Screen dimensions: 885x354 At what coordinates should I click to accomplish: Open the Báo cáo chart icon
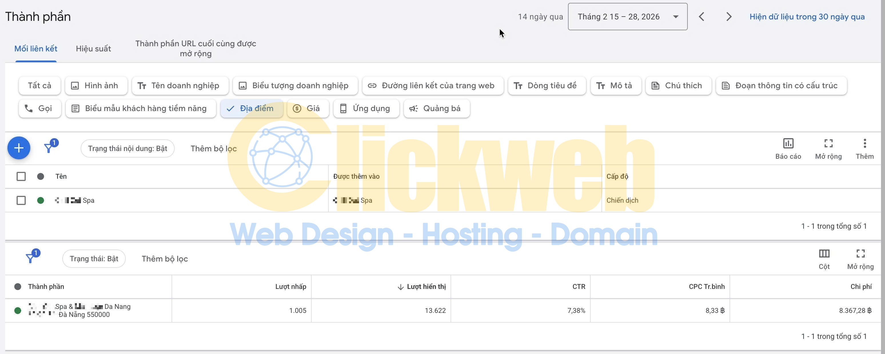click(788, 148)
